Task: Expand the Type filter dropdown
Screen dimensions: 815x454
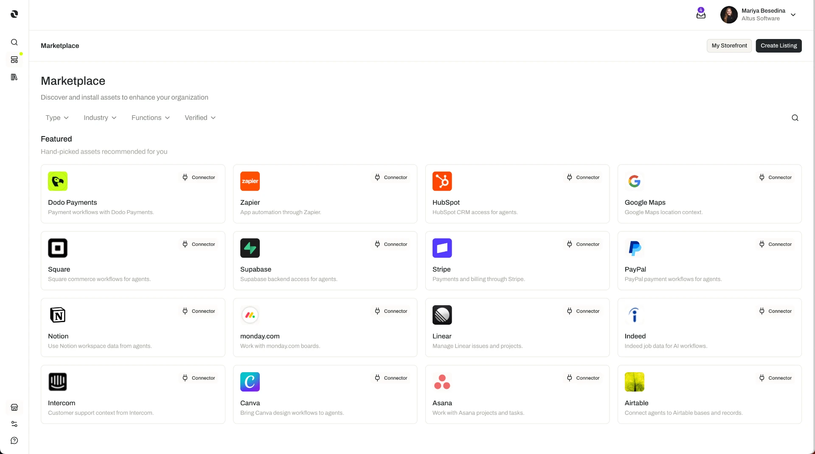Action: click(57, 118)
